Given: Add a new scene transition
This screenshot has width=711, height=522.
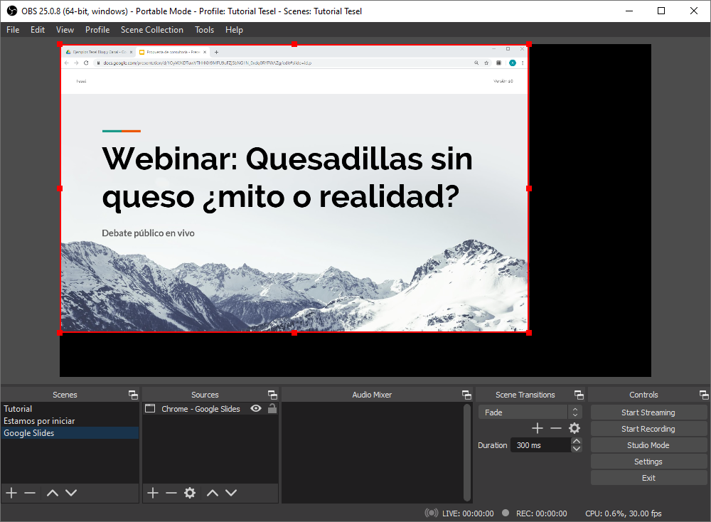Looking at the screenshot, I should point(537,427).
